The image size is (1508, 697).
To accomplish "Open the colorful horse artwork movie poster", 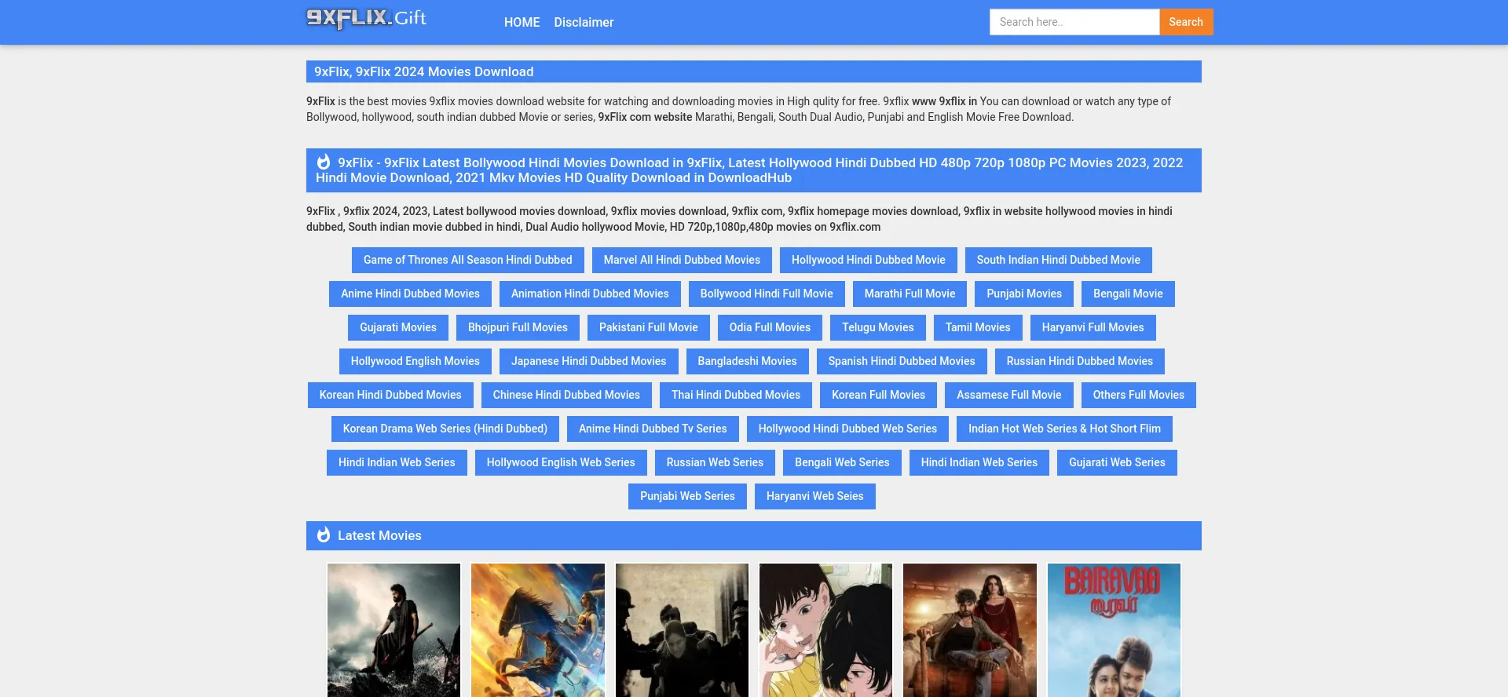I will [x=538, y=629].
